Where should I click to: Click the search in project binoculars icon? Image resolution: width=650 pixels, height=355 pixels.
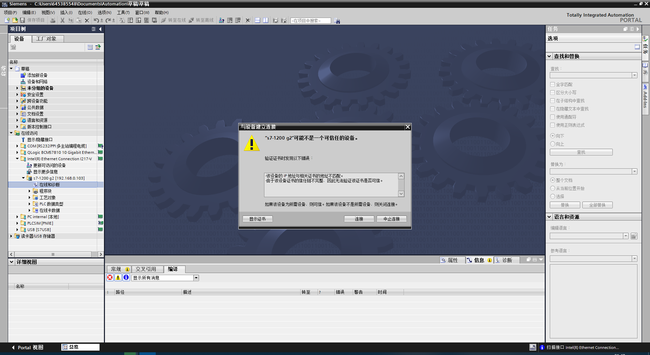point(337,21)
